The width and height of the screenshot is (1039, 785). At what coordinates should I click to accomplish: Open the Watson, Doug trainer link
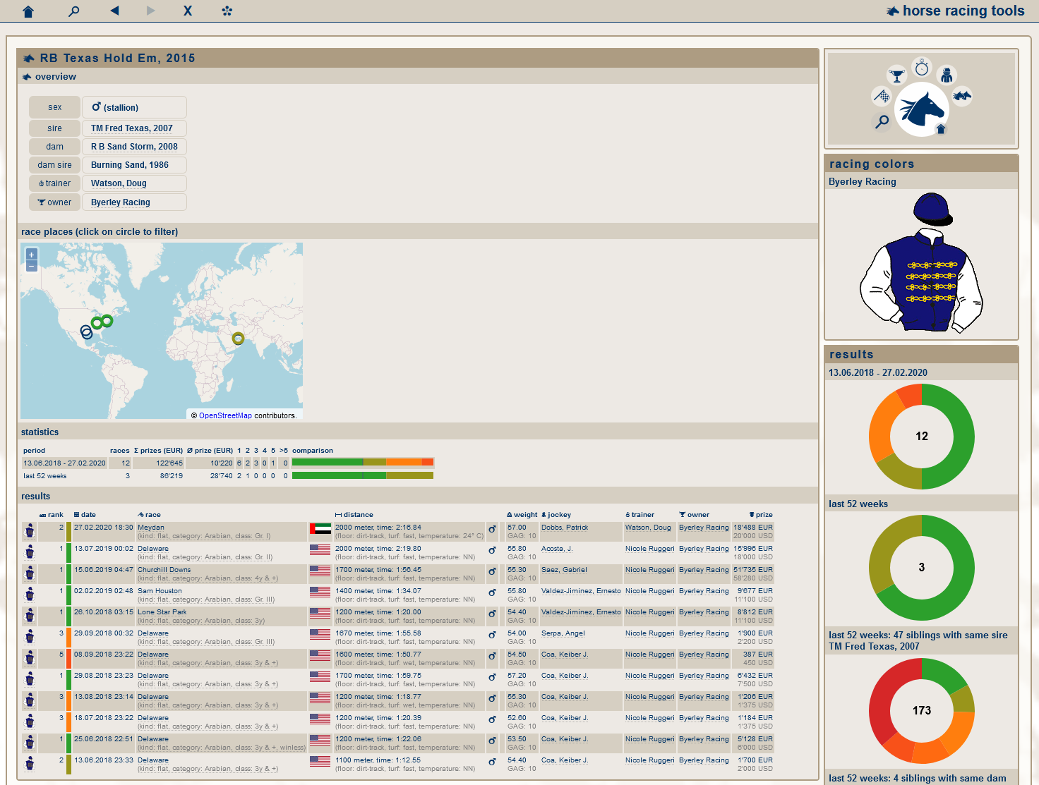(119, 183)
